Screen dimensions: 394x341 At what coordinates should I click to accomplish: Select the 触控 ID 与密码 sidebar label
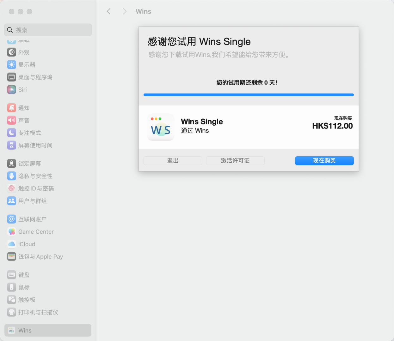[x=36, y=188]
